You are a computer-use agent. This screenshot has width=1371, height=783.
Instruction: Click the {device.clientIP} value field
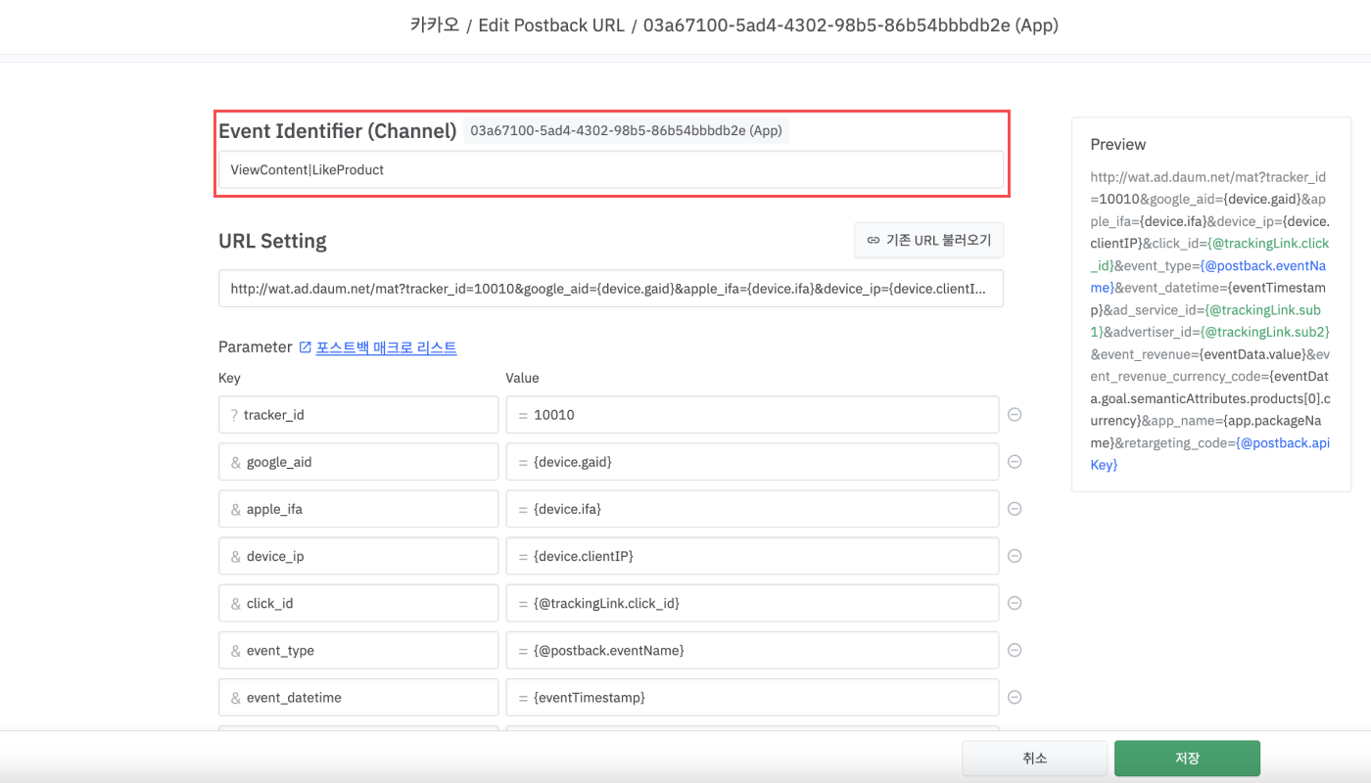(x=752, y=555)
